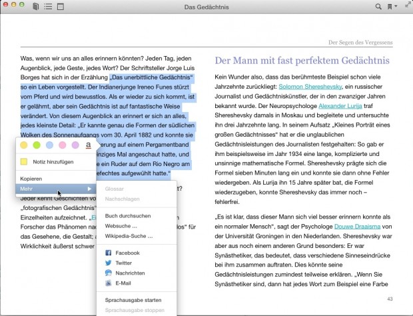Click the page number 43
This screenshot has width=413, height=316.
(390, 299)
